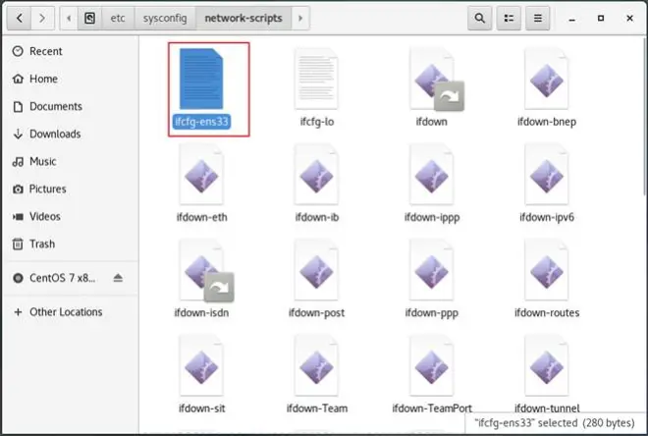Toggle the list/grid view icon
648x436 pixels.
[509, 18]
